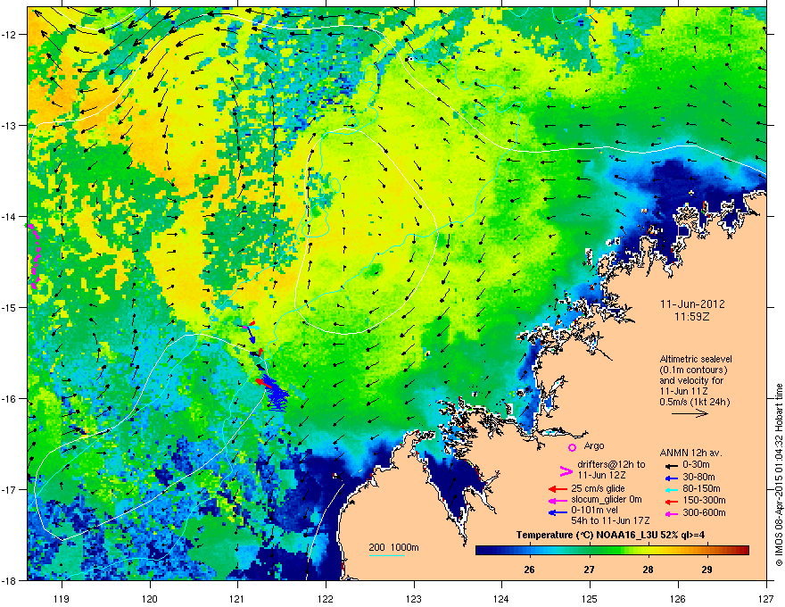Click the longitude label 122

326,598
